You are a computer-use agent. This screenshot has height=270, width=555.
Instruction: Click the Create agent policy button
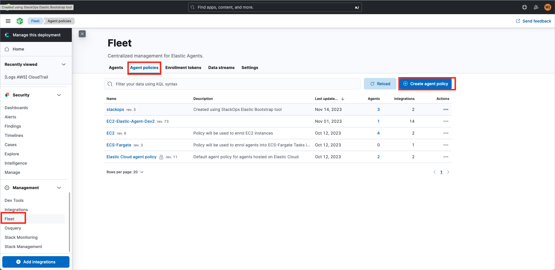pyautogui.click(x=426, y=83)
